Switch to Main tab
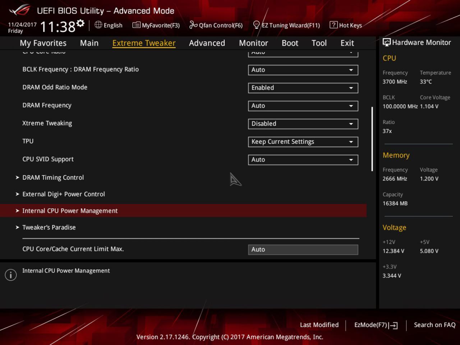The height and width of the screenshot is (345, 460). [x=89, y=43]
